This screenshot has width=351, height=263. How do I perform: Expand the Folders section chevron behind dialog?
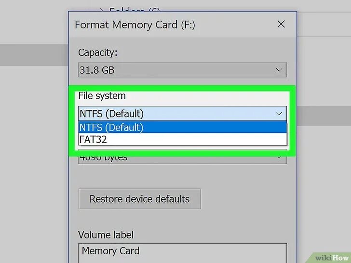point(101,10)
